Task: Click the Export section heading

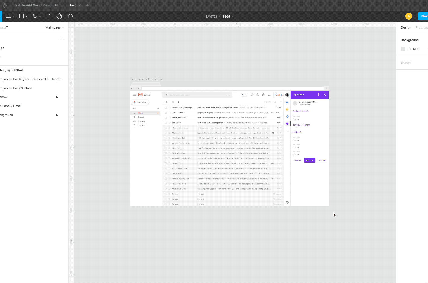Action: pos(406,63)
